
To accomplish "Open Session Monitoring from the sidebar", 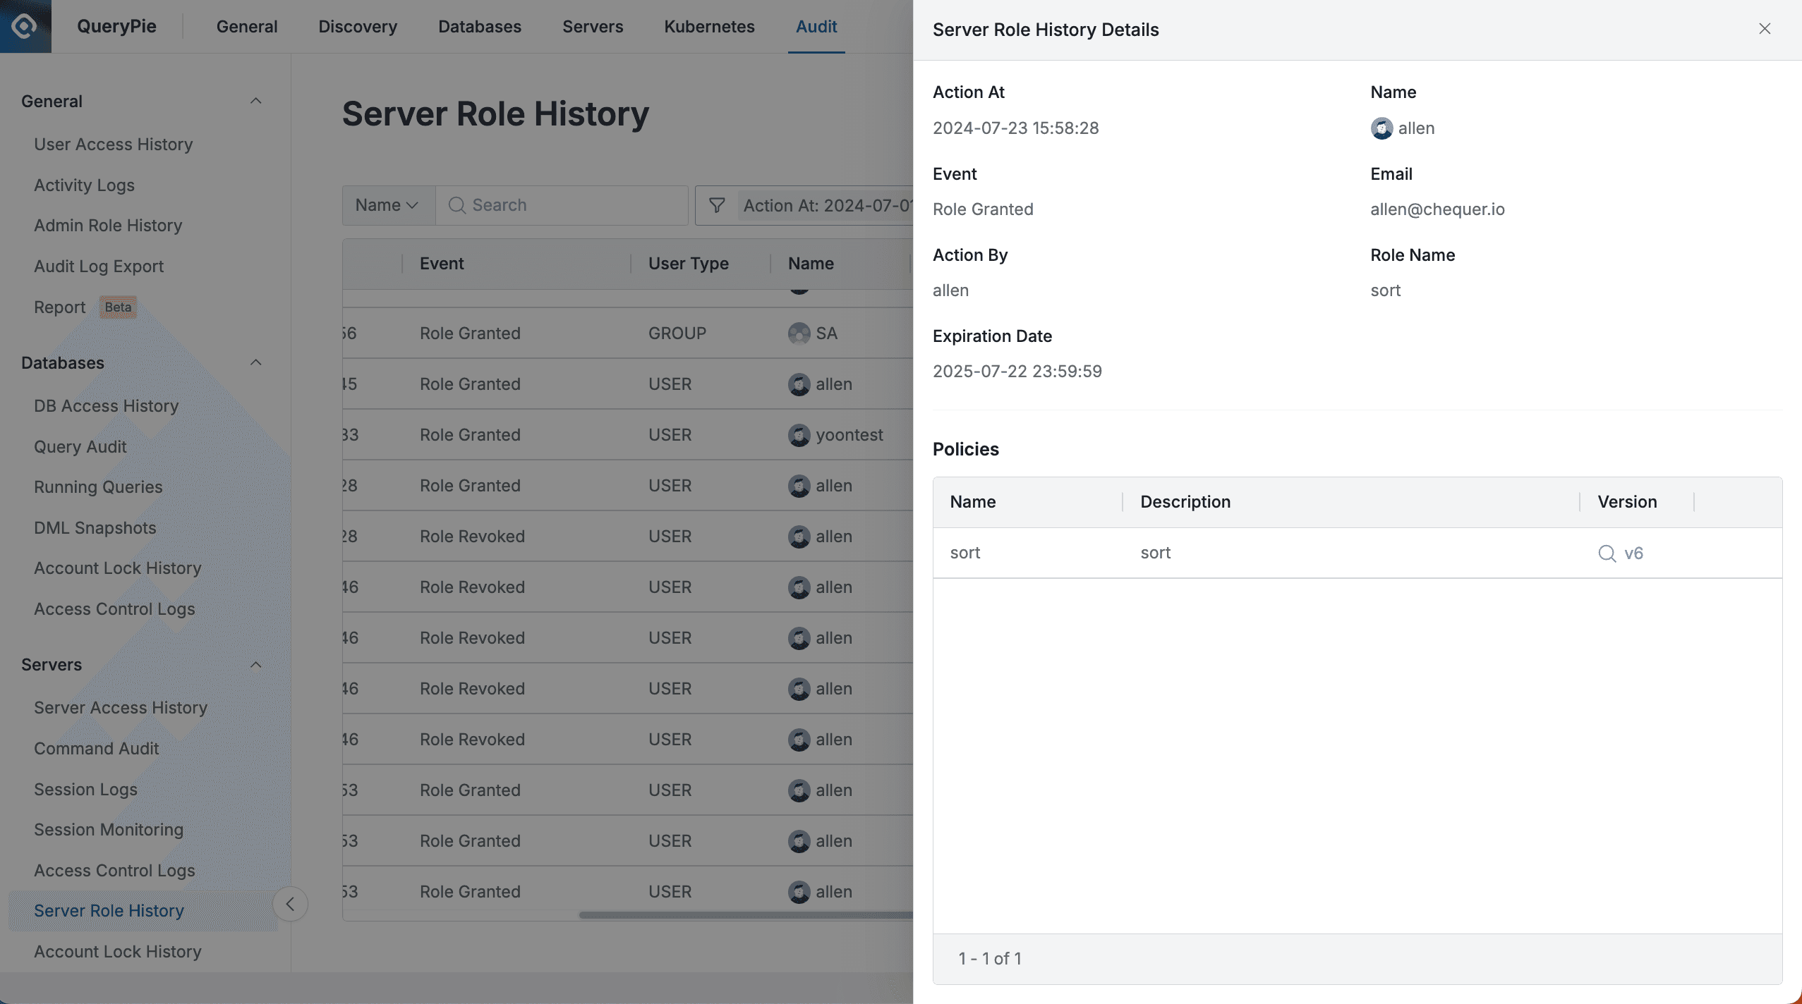I will click(x=108, y=829).
